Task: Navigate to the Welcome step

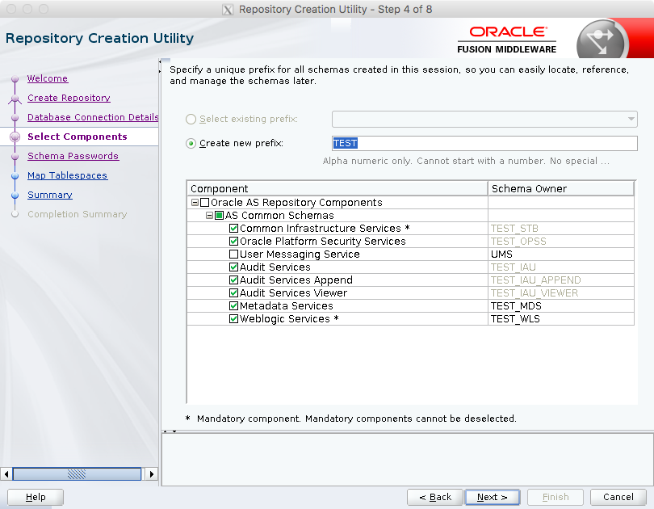Action: pos(48,78)
